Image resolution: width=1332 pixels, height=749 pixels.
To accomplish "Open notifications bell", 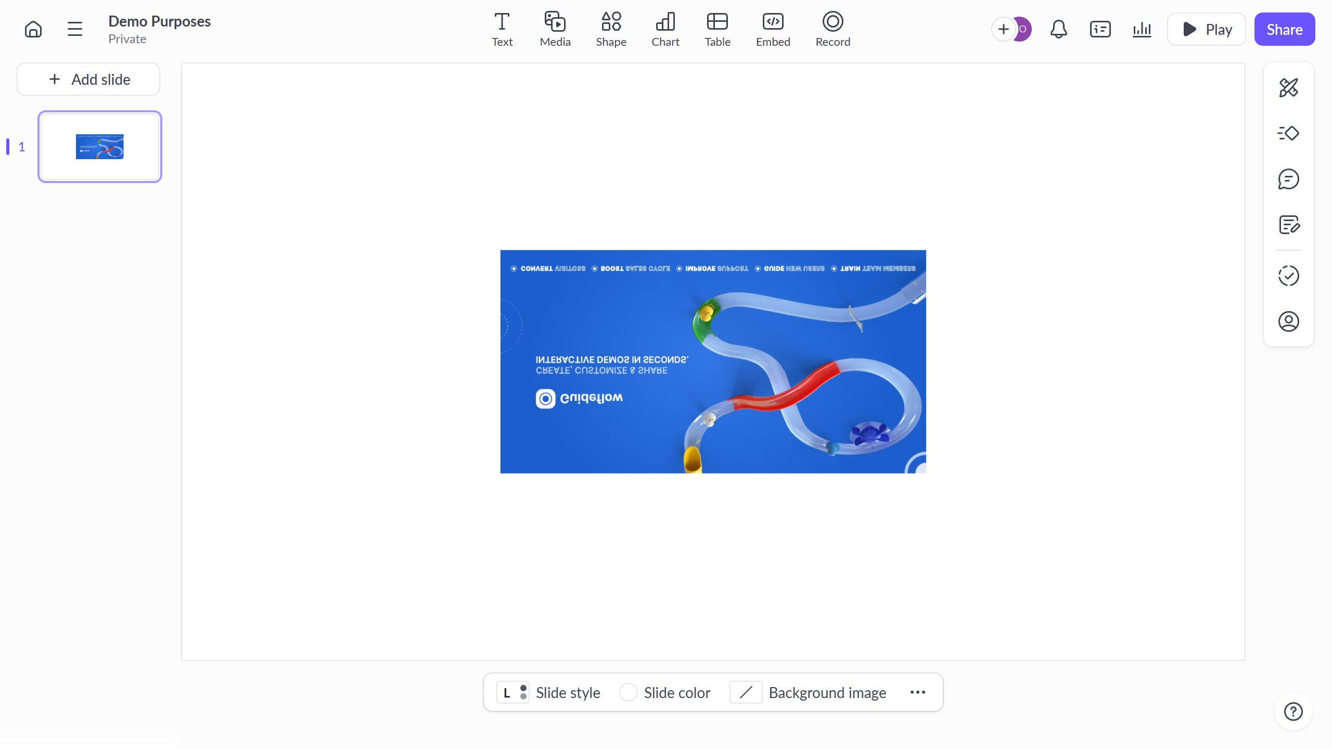I will tap(1058, 29).
